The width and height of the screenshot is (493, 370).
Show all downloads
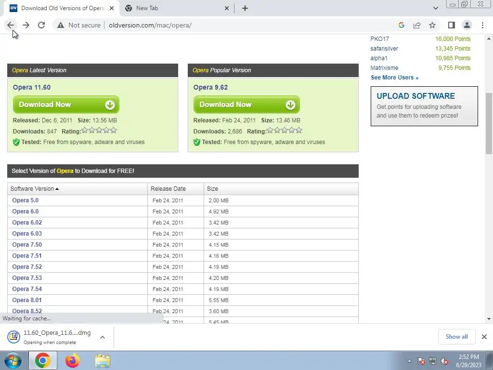click(x=456, y=337)
